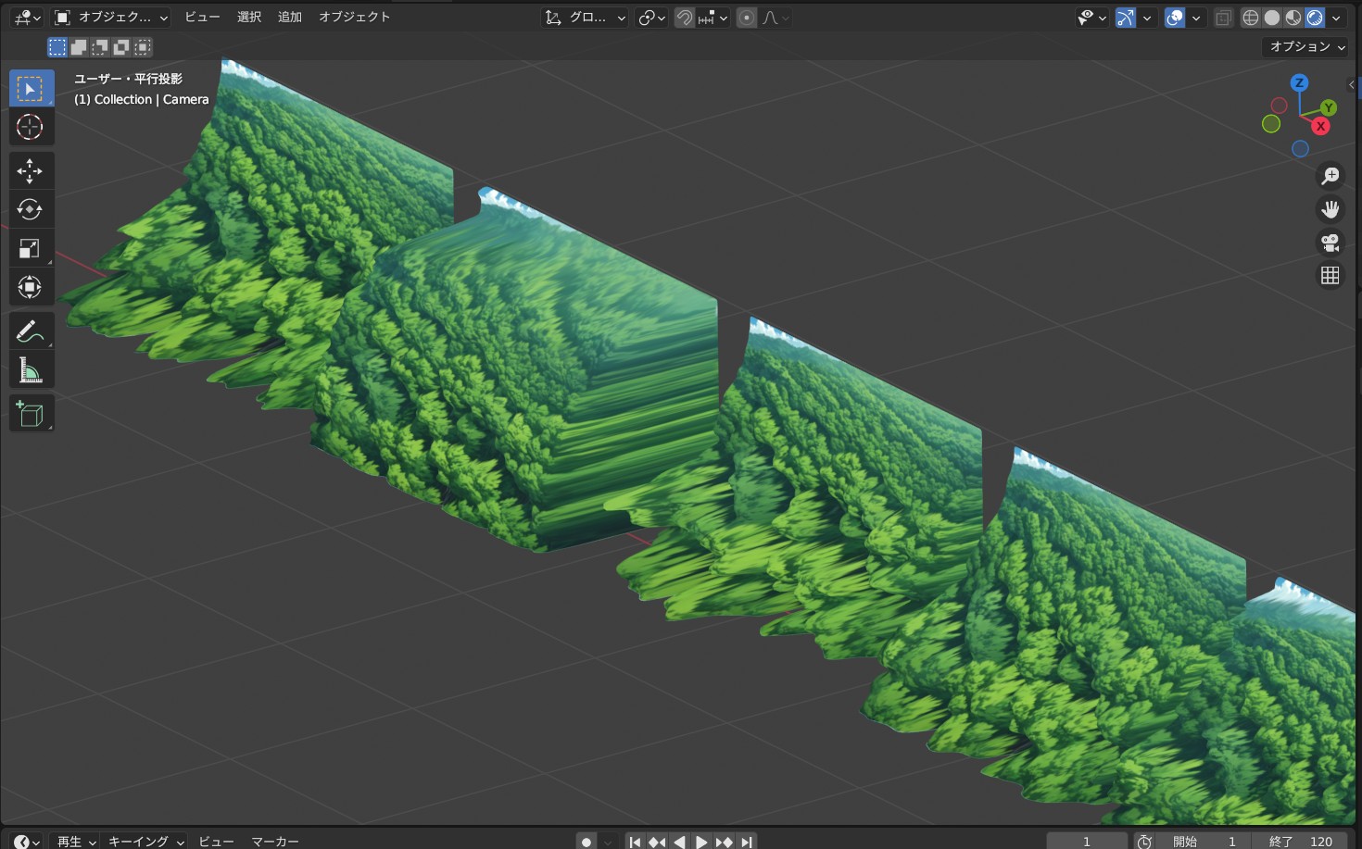This screenshot has height=849, width=1362.
Task: Click the 終了 frame field
Action: pos(1306,841)
